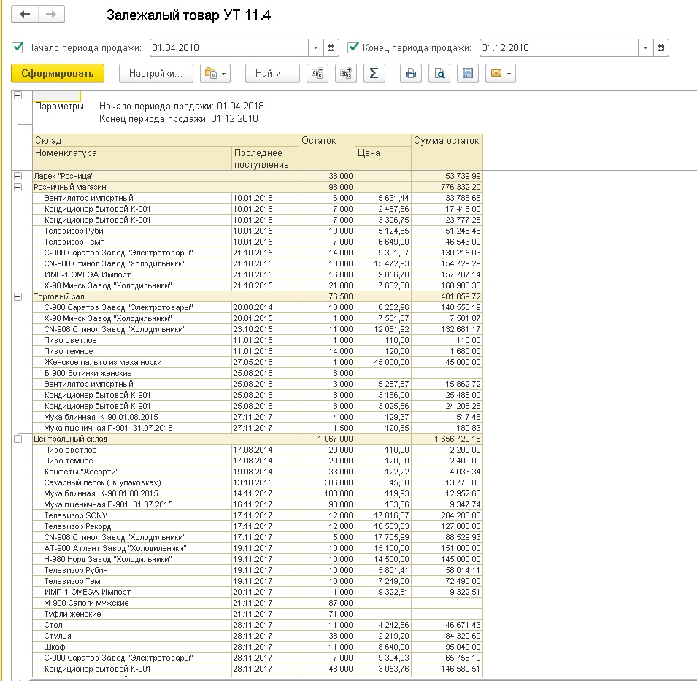The height and width of the screenshot is (681, 697).
Task: Open the send by email dropdown
Action: (x=501, y=73)
